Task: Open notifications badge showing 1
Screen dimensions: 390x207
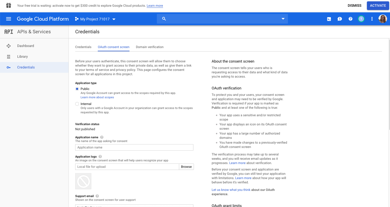Action: coord(361,19)
